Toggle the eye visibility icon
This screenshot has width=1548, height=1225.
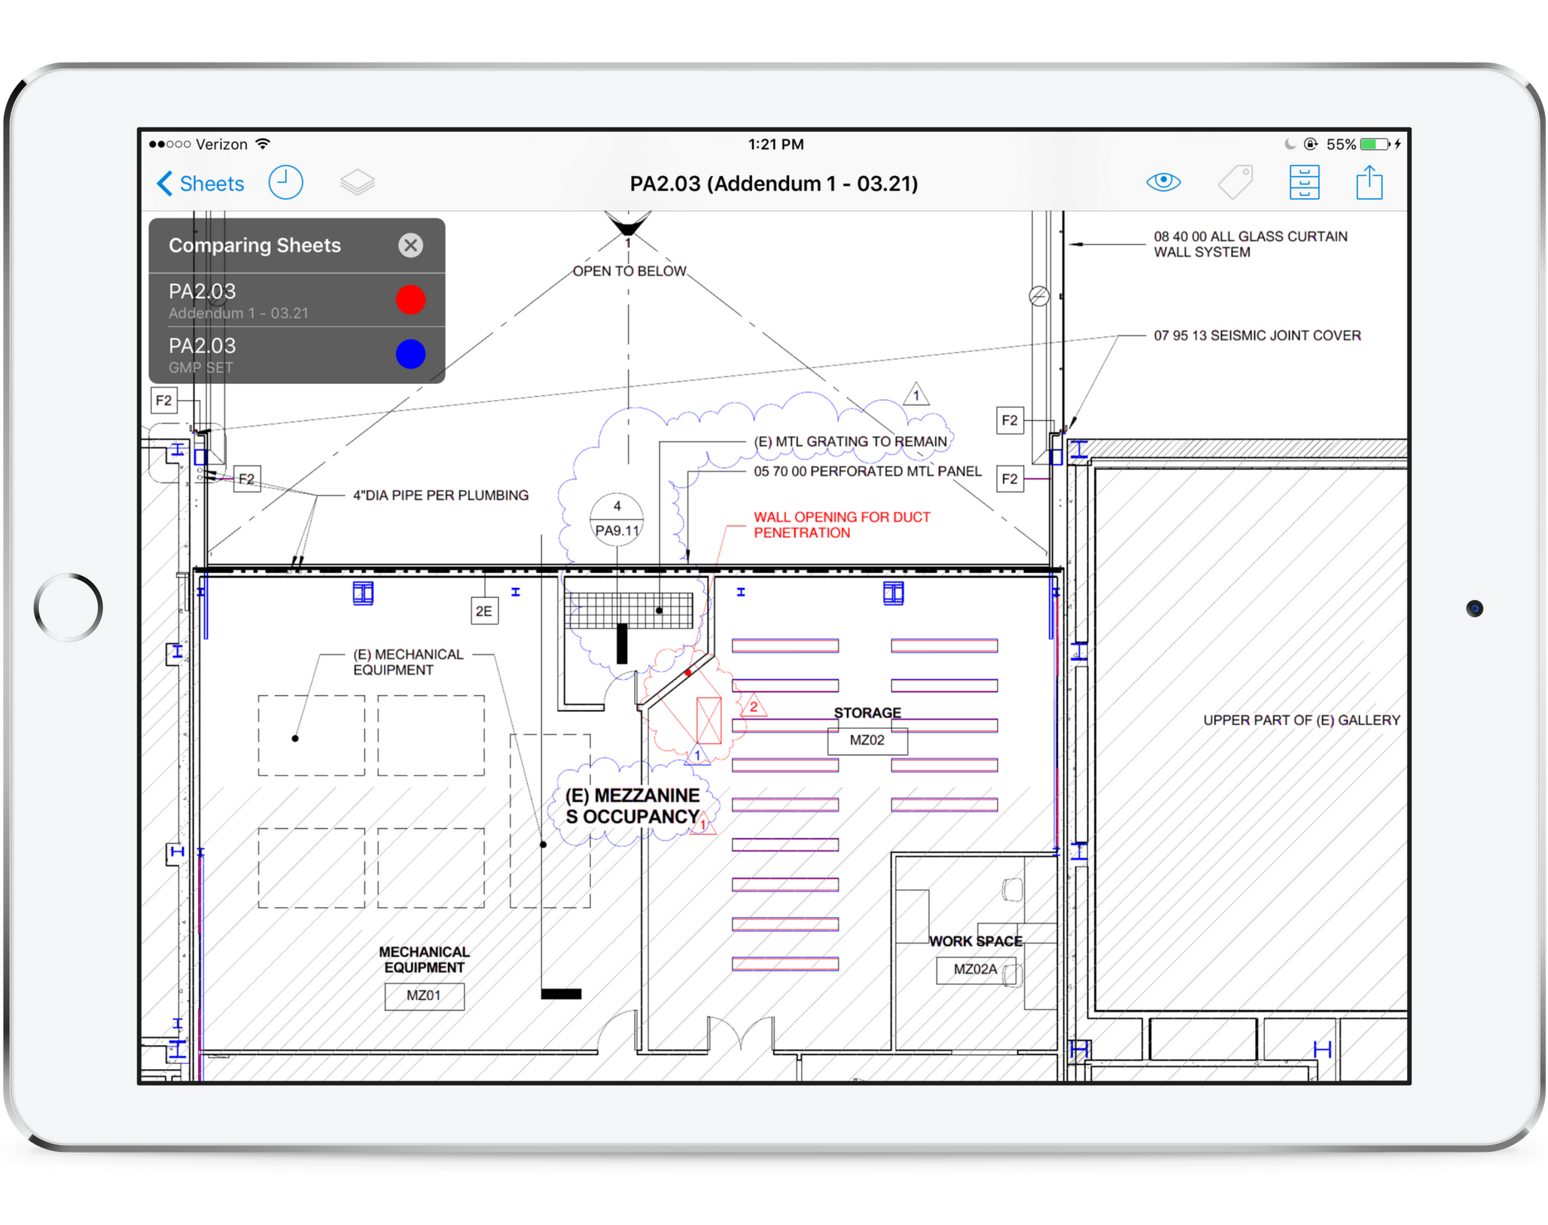pos(1163,182)
